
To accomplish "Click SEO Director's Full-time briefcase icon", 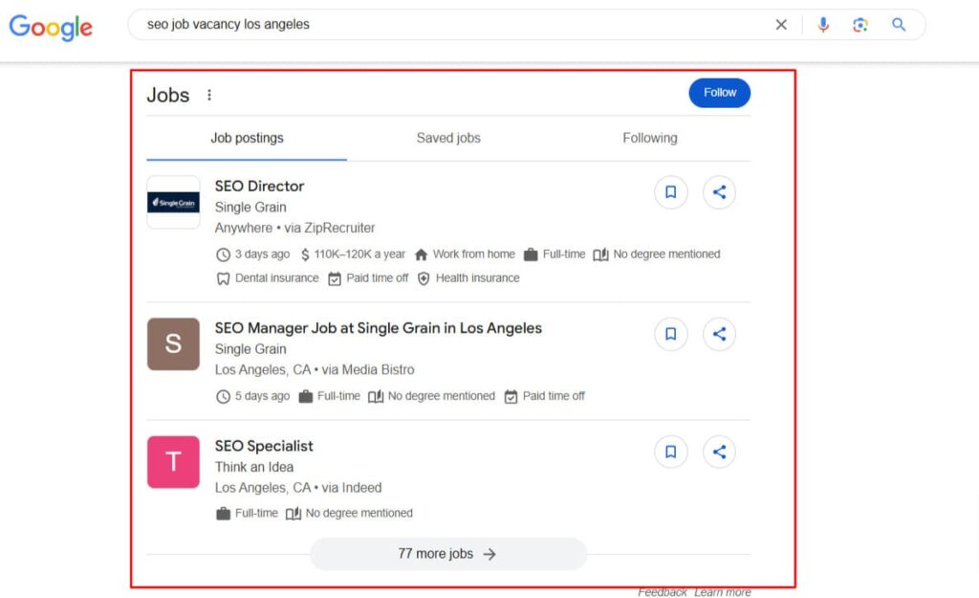I will 531,255.
